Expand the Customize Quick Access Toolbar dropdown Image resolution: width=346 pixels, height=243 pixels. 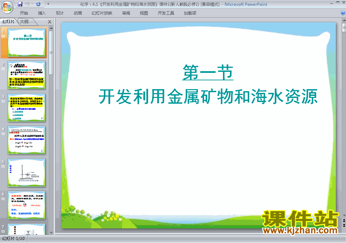coord(48,4)
